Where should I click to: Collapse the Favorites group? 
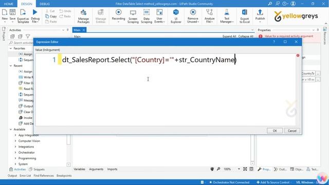coord(11,48)
